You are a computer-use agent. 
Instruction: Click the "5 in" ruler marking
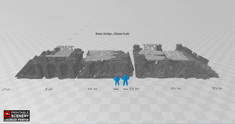pos(48,89)
